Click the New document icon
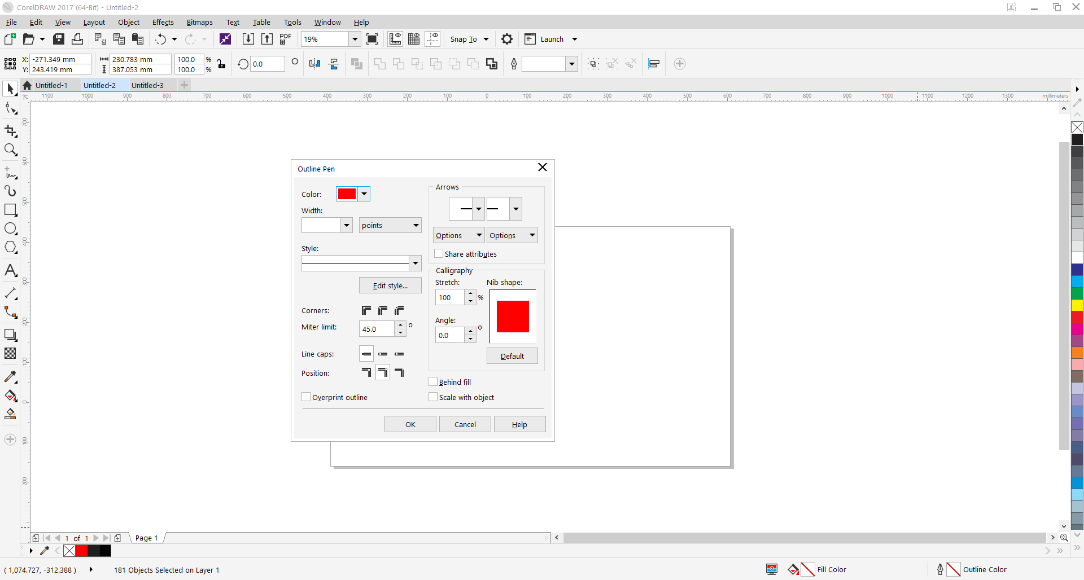1084x580 pixels. pos(10,39)
